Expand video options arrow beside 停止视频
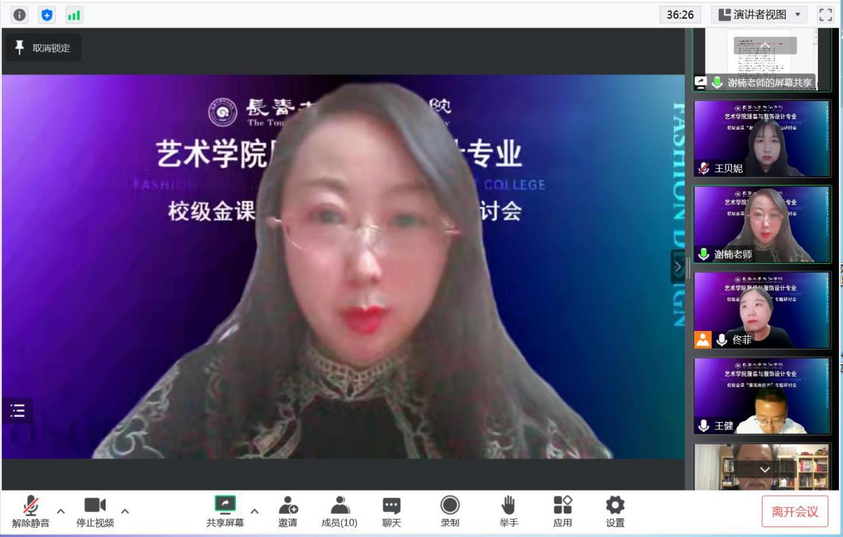 125,511
